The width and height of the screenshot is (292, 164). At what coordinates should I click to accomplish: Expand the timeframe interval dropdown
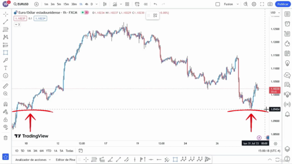coord(96,4)
